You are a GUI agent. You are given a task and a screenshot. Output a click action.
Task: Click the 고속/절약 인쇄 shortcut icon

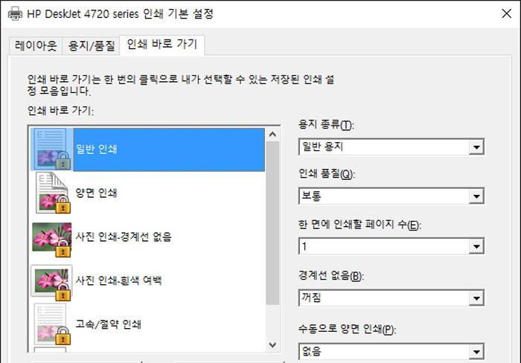tap(51, 324)
